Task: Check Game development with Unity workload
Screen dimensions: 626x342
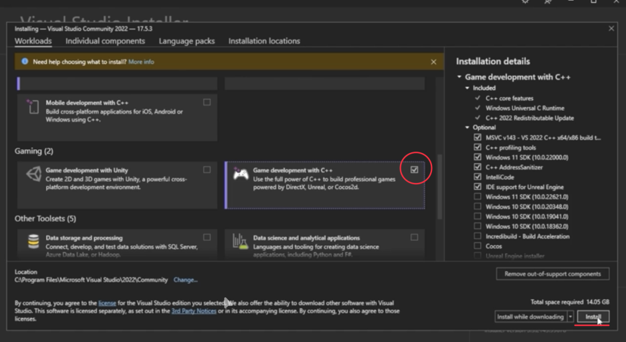Action: [x=207, y=170]
